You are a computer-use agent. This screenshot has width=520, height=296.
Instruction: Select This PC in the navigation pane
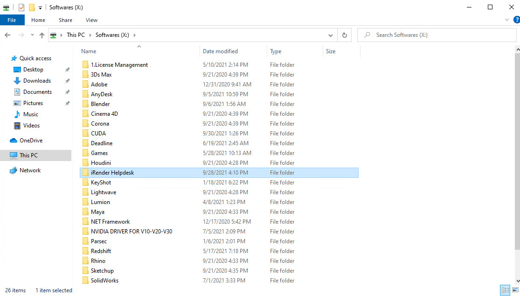click(x=35, y=155)
